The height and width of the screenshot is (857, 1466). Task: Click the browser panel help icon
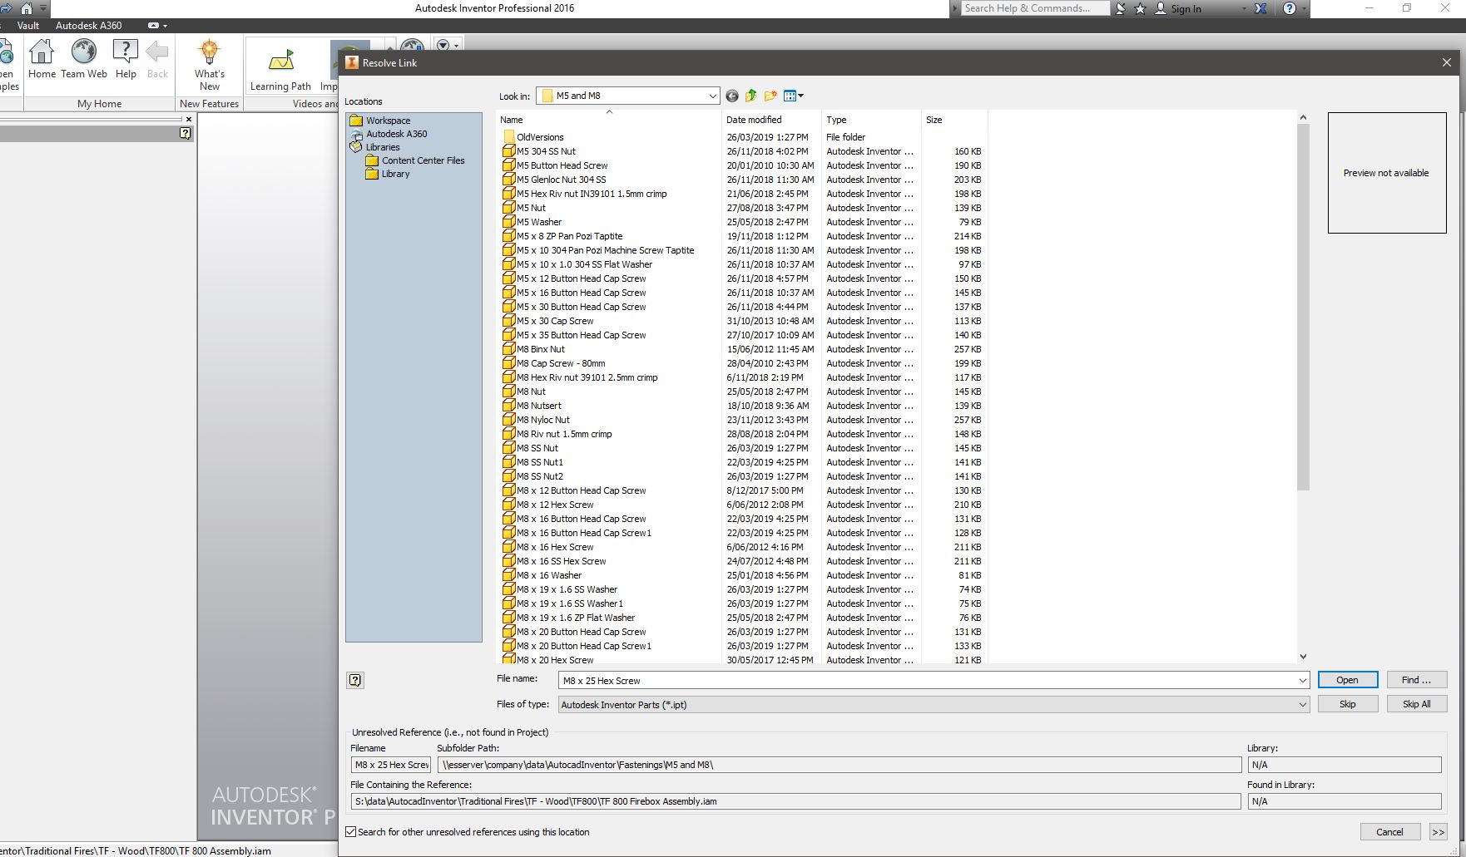coord(185,133)
